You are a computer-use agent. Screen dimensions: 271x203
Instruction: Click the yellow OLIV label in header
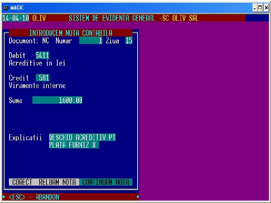coord(39,18)
